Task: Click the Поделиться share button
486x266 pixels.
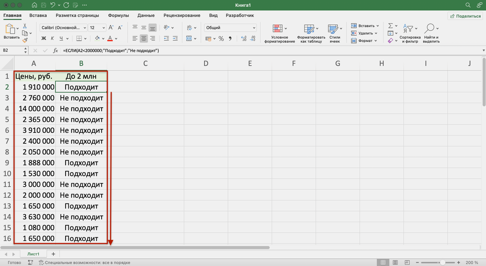Action: click(x=465, y=16)
